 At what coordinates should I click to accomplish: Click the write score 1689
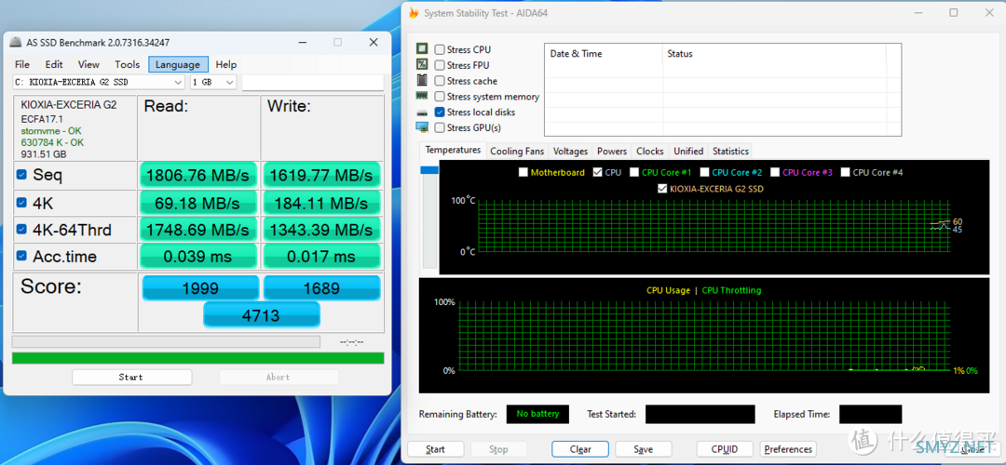pyautogui.click(x=321, y=288)
